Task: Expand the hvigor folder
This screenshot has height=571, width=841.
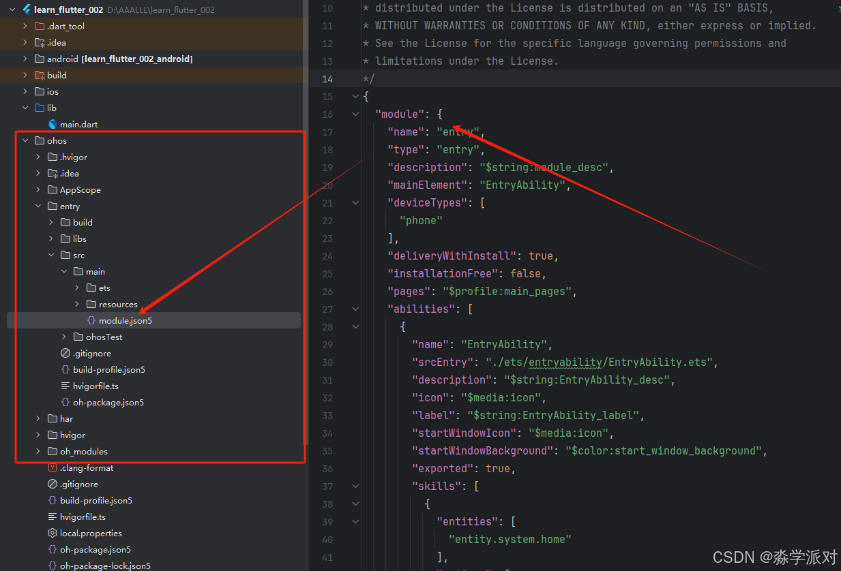Action: [38, 435]
